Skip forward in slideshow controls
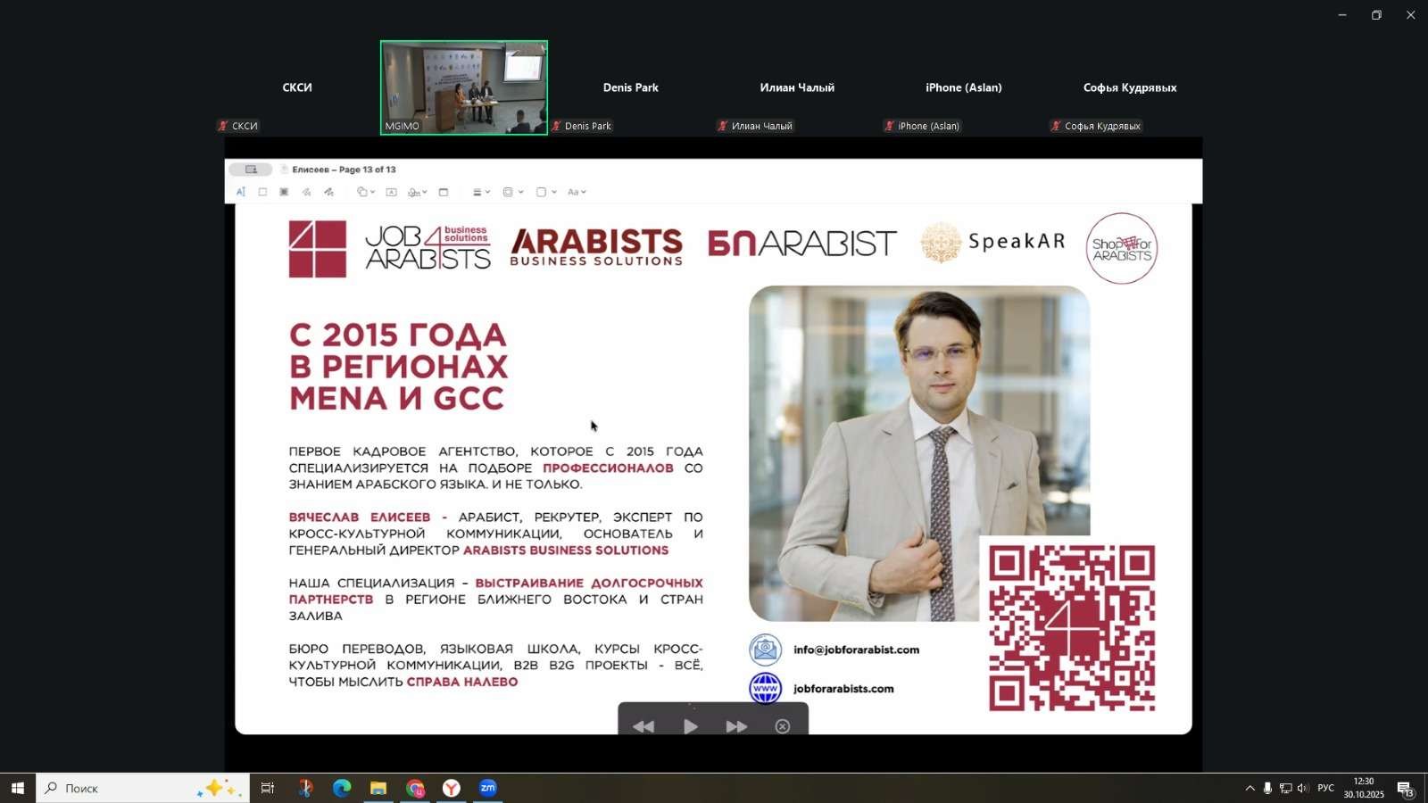This screenshot has height=803, width=1428. [x=735, y=726]
